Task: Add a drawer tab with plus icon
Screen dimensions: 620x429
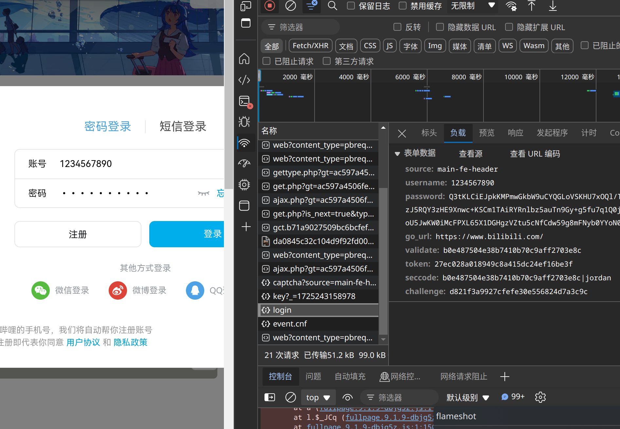Action: [505, 377]
